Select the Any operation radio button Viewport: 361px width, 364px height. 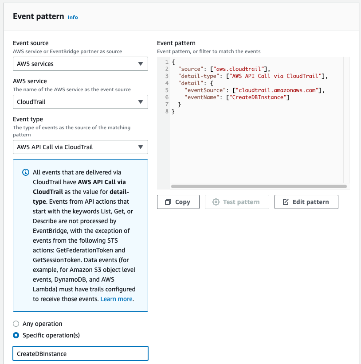16,324
